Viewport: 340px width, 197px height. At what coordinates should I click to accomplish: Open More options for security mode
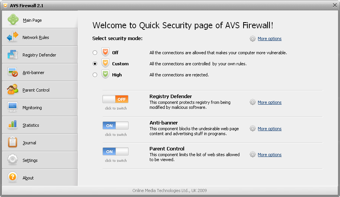click(269, 39)
